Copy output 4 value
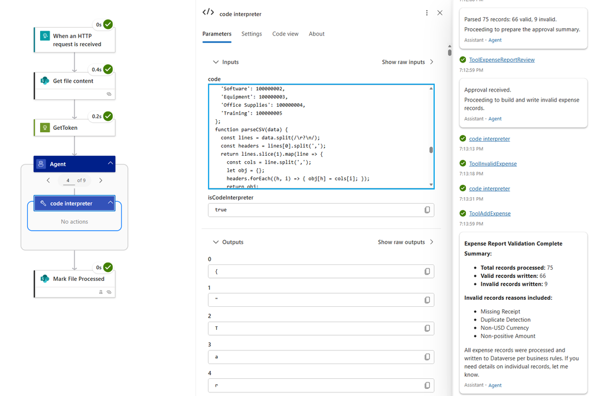590x396 pixels. [x=427, y=385]
